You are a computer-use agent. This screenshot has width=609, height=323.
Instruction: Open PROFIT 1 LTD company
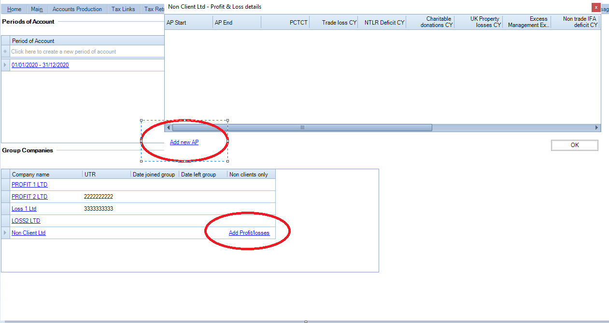coord(29,185)
